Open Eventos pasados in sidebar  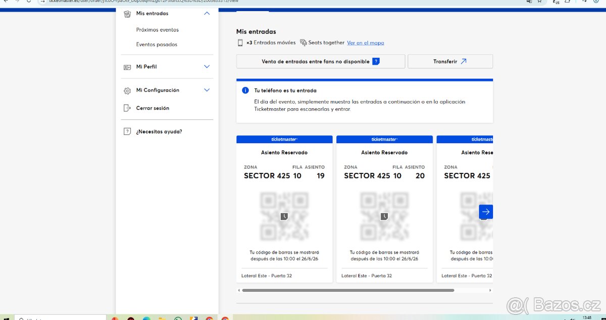(157, 44)
